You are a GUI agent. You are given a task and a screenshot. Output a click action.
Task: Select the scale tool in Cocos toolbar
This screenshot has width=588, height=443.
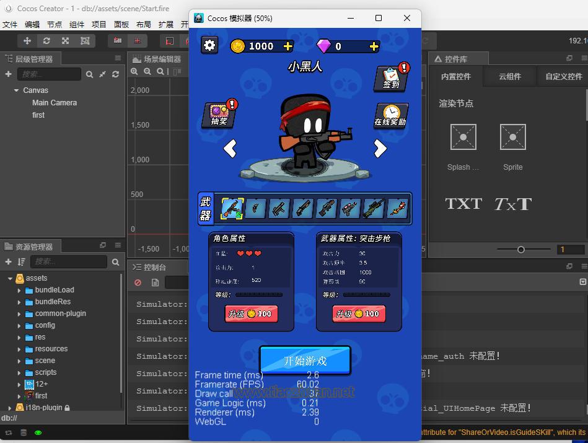(x=65, y=40)
